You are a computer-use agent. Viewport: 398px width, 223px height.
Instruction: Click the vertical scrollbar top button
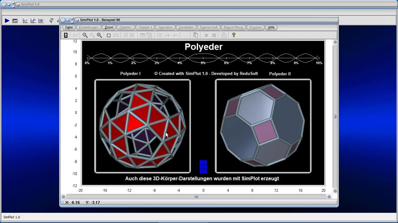(335, 42)
